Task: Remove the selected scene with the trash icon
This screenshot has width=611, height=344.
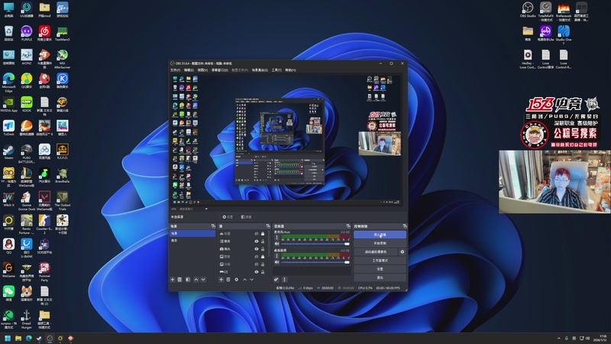Action: [x=179, y=280]
